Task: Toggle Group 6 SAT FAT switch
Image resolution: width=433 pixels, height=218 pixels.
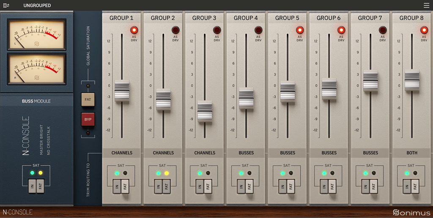Action: pyautogui.click(x=332, y=186)
